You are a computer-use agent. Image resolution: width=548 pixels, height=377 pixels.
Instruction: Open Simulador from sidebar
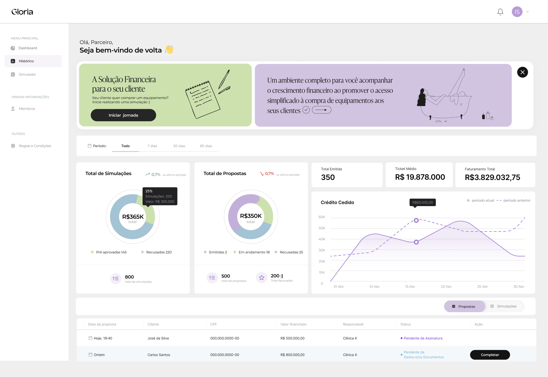click(x=27, y=74)
